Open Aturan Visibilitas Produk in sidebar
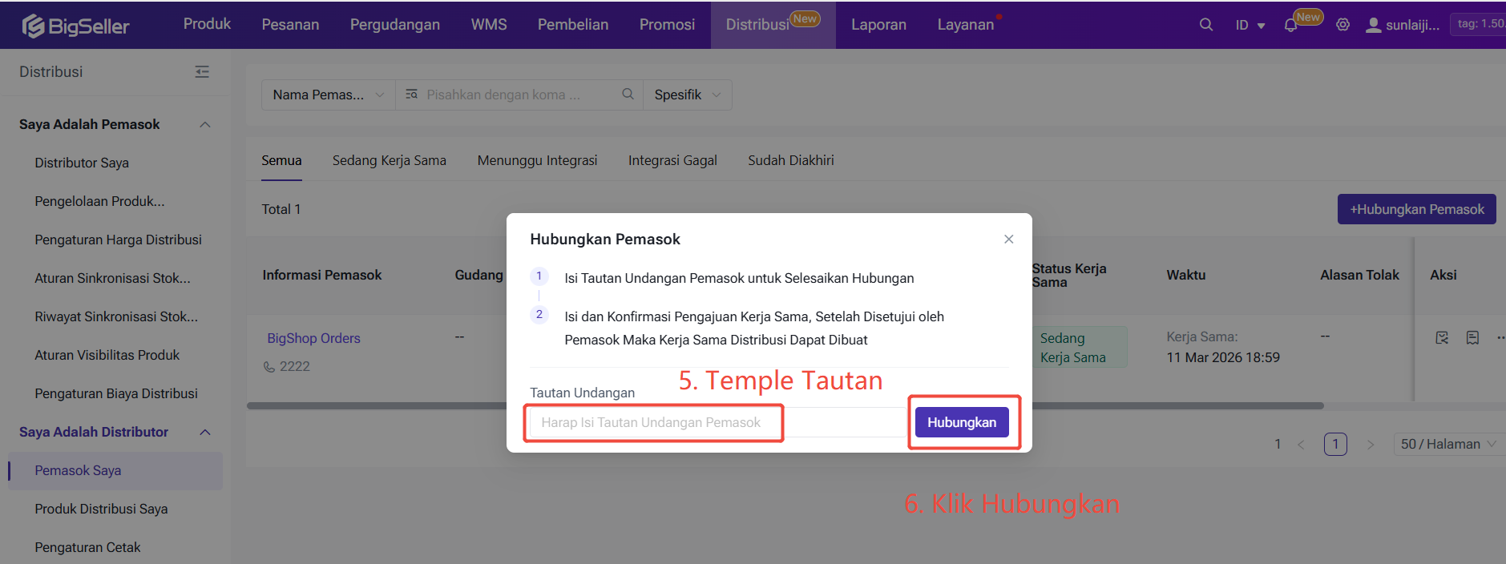This screenshot has width=1506, height=564. (107, 355)
